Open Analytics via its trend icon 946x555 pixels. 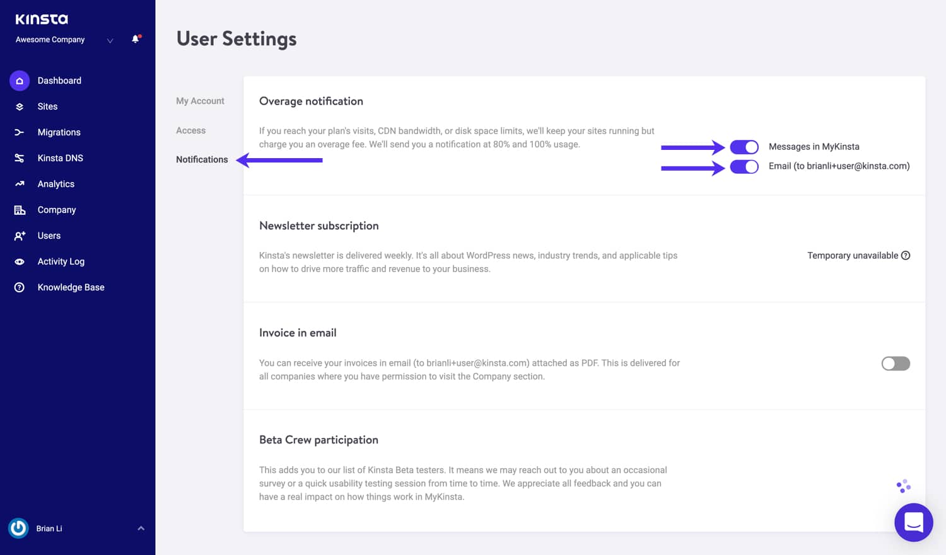(20, 184)
